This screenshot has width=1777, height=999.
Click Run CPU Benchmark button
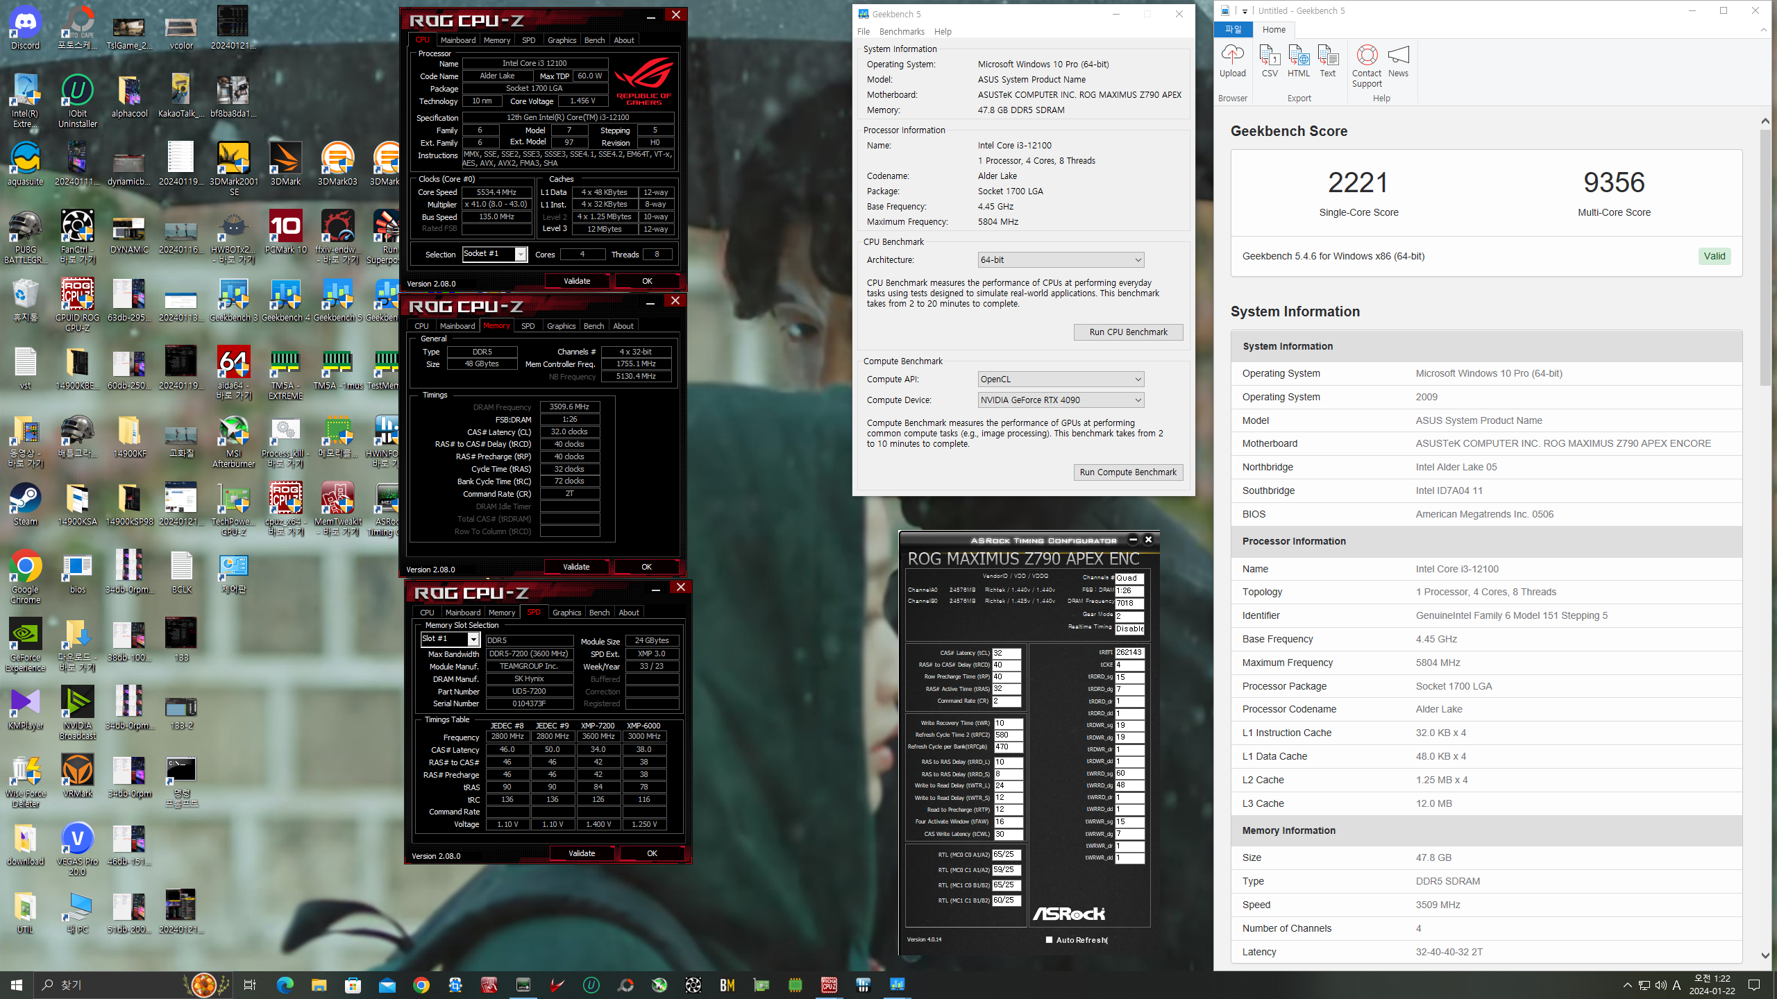[1128, 332]
